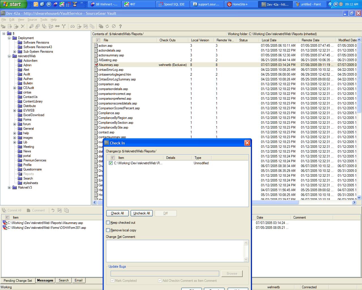Click the question mark Help toolbar icon

[x=120, y=26]
